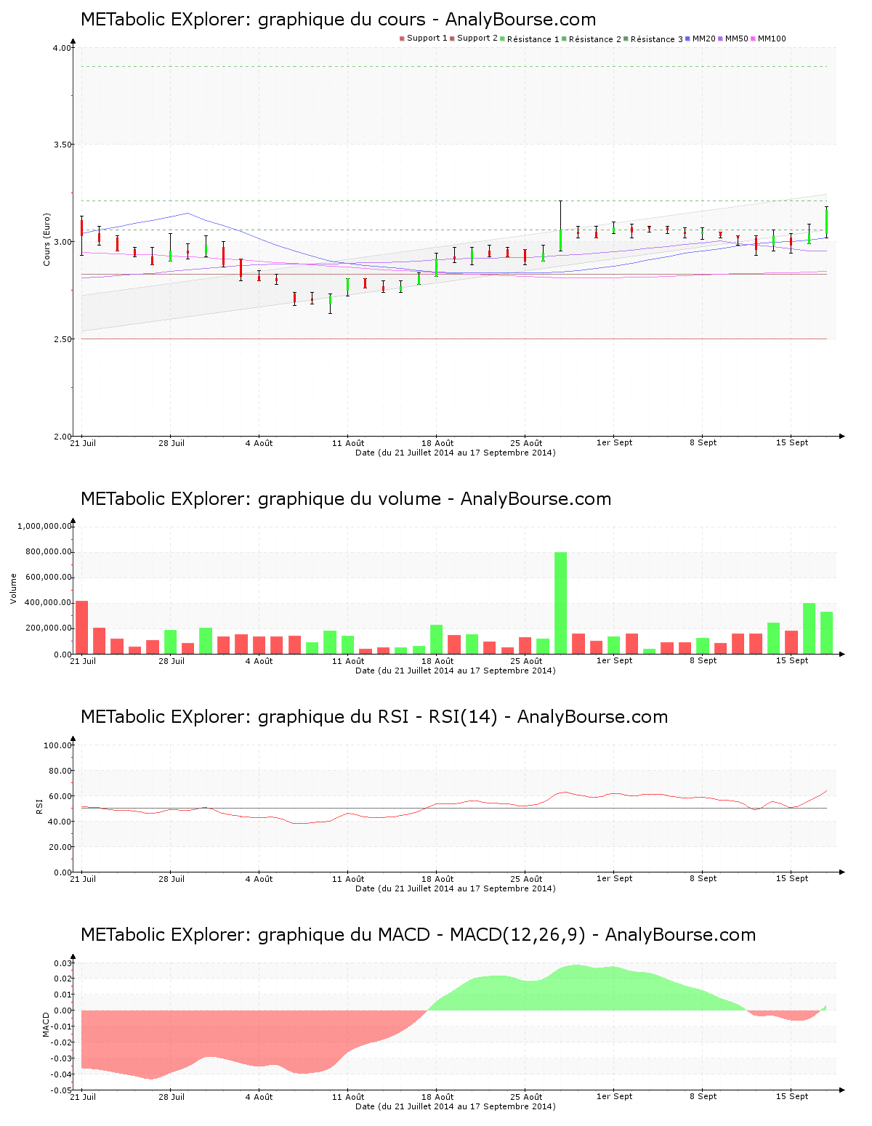Click '8 Sept' date under the RSI chart
The image size is (872, 1126).
tap(703, 878)
